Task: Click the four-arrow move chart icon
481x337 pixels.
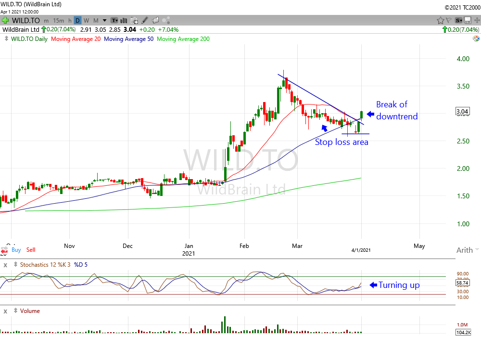Action: (x=477, y=21)
